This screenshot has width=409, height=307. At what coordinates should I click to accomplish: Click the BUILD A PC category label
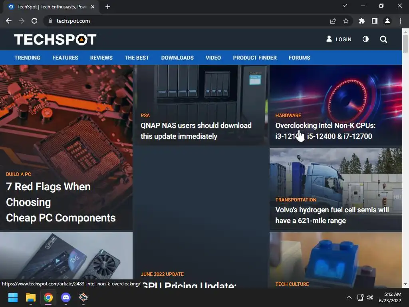coord(18,174)
